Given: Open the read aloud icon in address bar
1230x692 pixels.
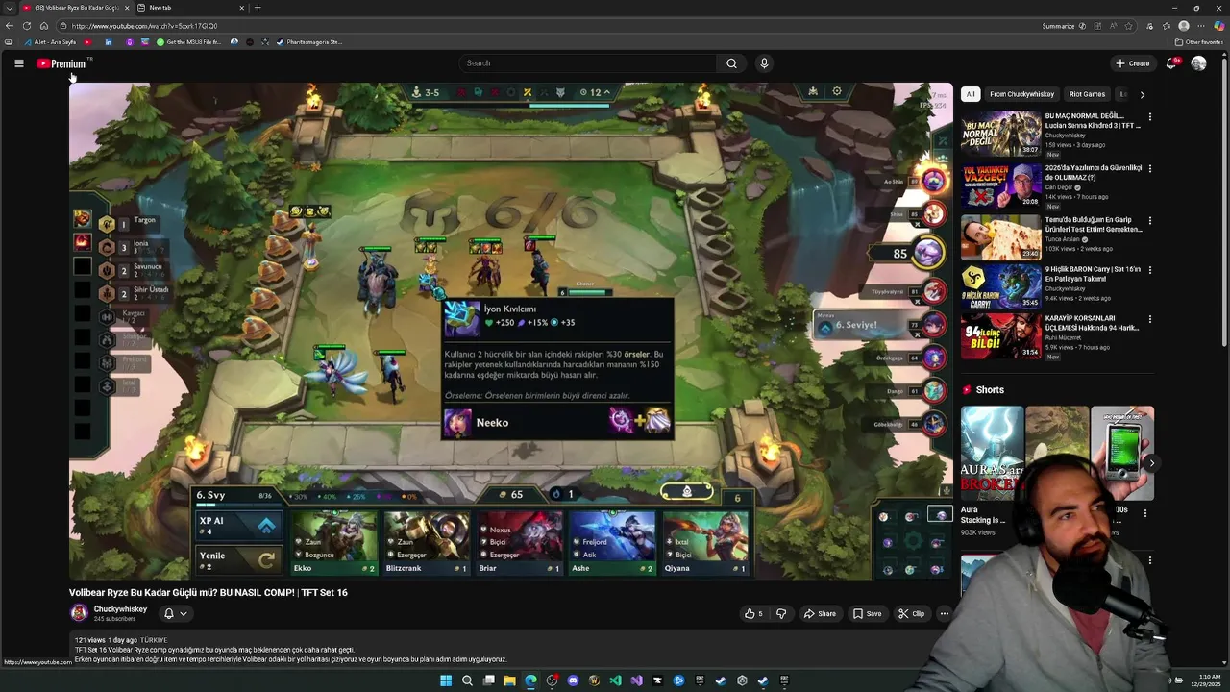Looking at the screenshot, I should 1113,26.
